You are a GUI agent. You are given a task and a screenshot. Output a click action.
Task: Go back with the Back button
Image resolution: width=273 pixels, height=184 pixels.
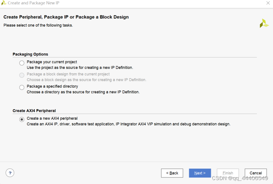(172, 173)
